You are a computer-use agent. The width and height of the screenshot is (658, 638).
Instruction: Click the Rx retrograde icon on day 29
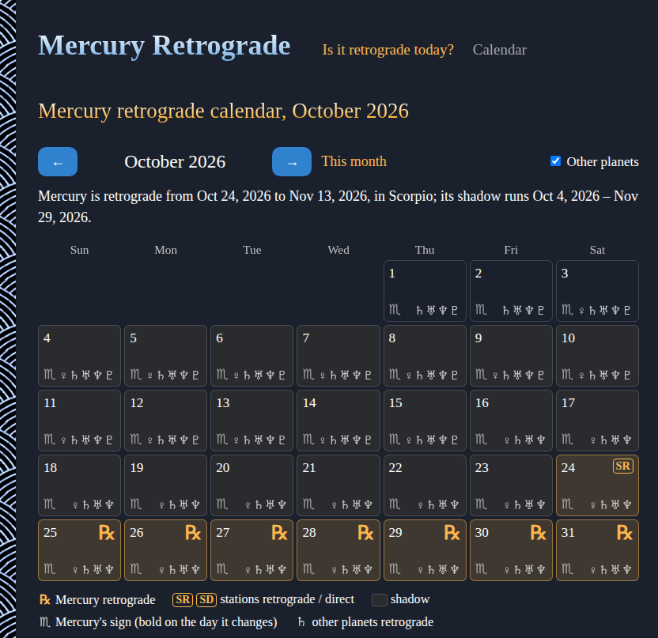(x=452, y=533)
